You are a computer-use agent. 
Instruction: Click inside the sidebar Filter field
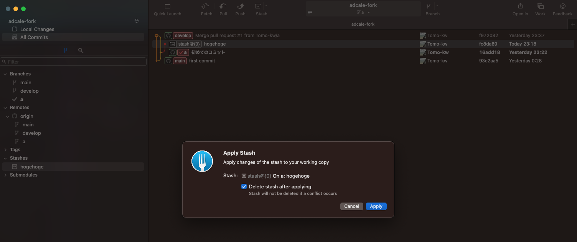[x=73, y=61]
